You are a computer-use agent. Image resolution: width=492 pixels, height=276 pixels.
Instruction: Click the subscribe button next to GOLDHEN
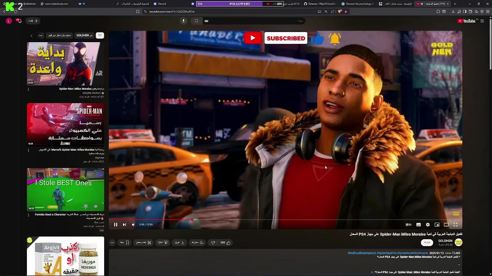tap(427, 243)
